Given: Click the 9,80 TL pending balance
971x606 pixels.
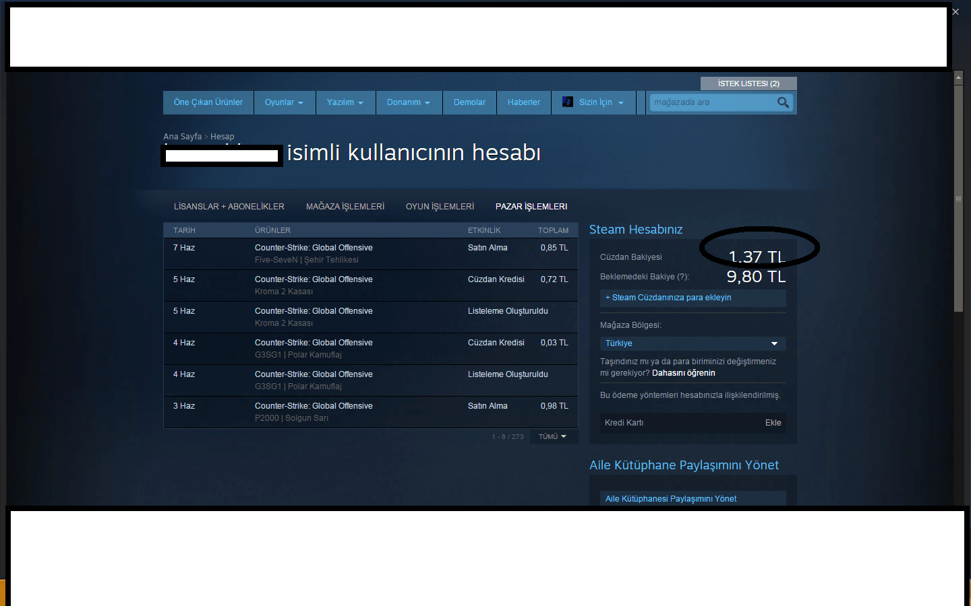Looking at the screenshot, I should tap(756, 277).
